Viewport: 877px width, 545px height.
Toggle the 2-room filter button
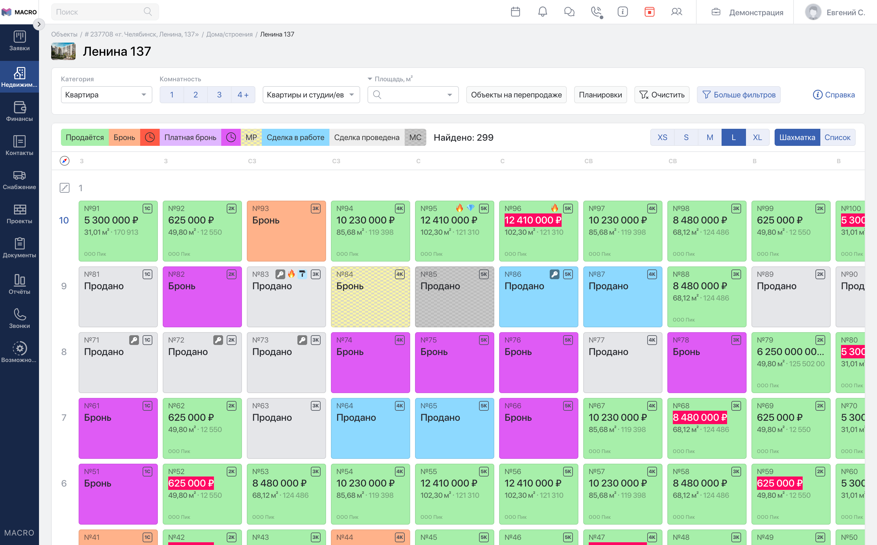[x=196, y=95]
